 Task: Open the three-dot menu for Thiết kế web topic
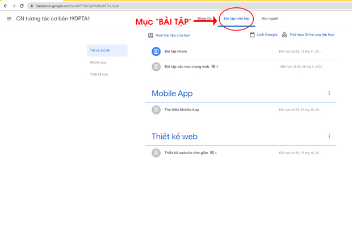point(329,137)
